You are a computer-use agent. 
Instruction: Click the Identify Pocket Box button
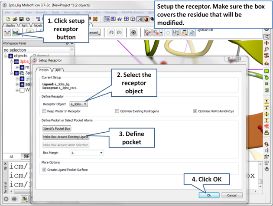pos(57,129)
